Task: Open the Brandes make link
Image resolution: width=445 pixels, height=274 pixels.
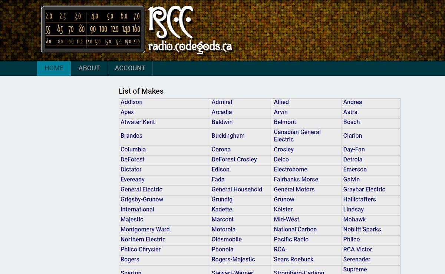Action: (x=131, y=136)
